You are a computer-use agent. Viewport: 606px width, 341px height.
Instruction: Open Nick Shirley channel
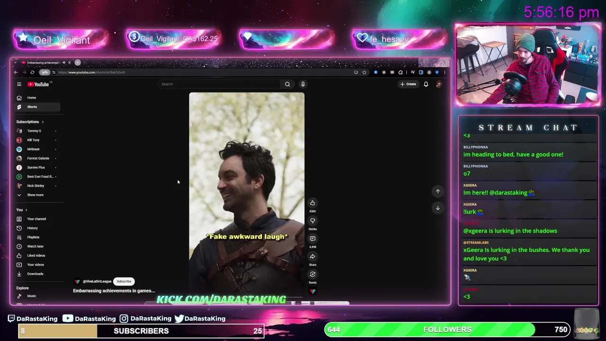pos(37,186)
